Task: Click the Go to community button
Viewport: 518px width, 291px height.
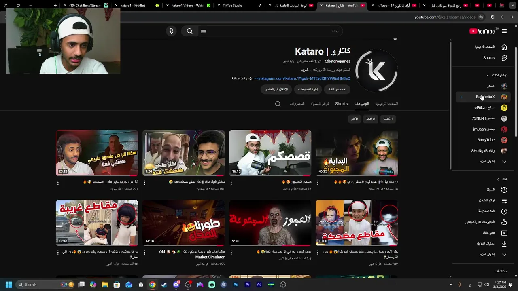Action: tap(276, 89)
